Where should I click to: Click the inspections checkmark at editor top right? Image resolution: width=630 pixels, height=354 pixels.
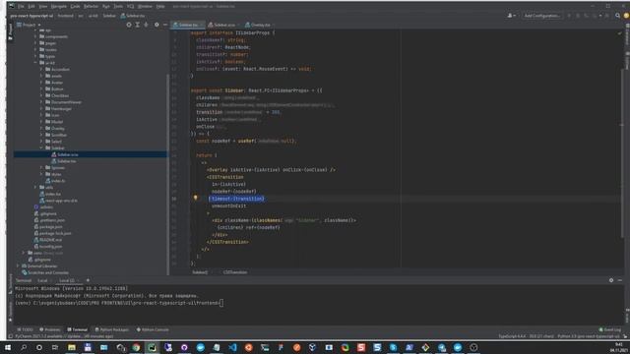[x=619, y=33]
